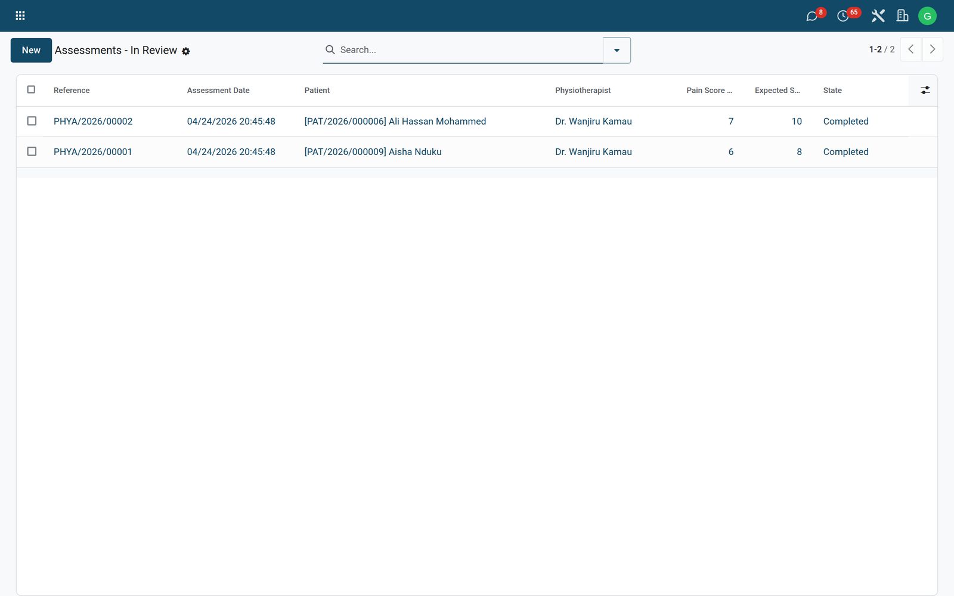Click the 1-2 / 2 pager counter
Image resolution: width=954 pixels, height=596 pixels.
click(882, 49)
